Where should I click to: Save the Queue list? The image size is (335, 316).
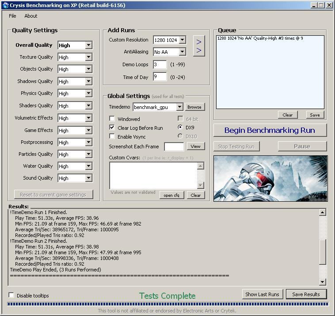tap(315, 115)
